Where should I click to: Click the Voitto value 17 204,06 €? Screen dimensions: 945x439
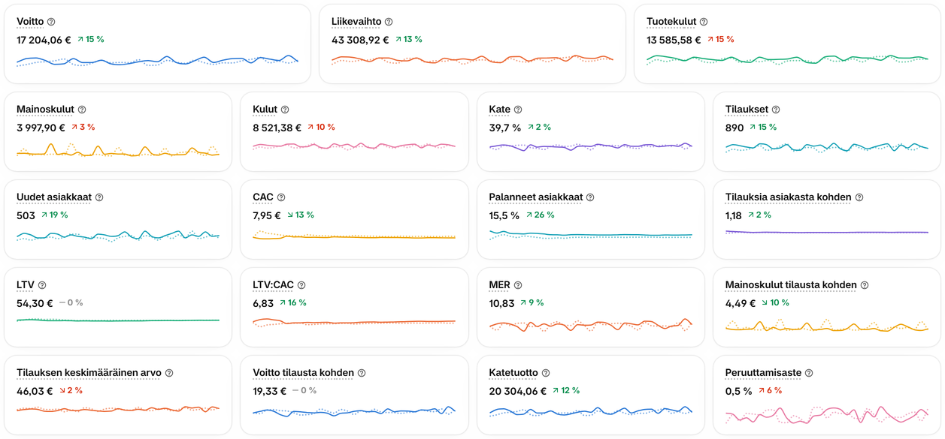(x=44, y=40)
